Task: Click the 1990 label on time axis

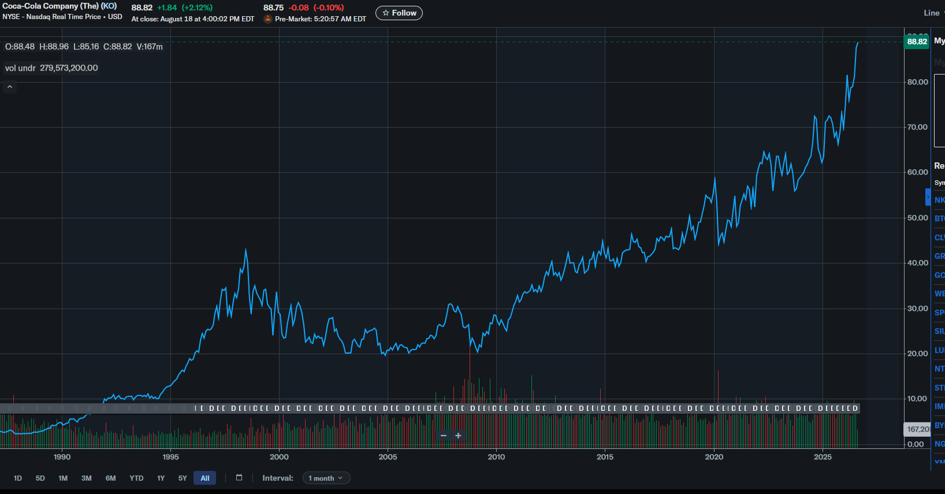Action: click(x=62, y=457)
